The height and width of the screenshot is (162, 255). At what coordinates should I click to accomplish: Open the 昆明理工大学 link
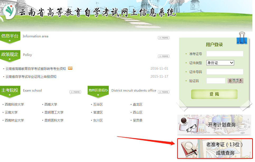pyautogui.click(x=54, y=112)
